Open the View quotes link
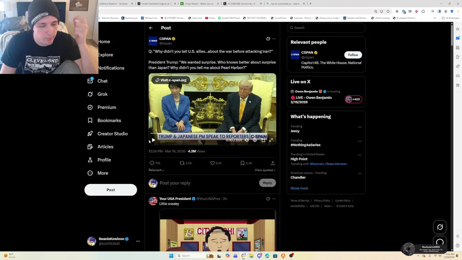The width and height of the screenshot is (462, 260). pyautogui.click(x=265, y=170)
